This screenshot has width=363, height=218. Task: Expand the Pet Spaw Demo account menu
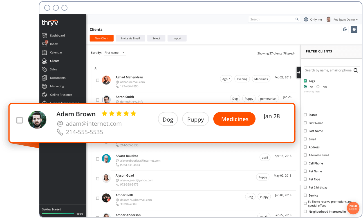345,19
